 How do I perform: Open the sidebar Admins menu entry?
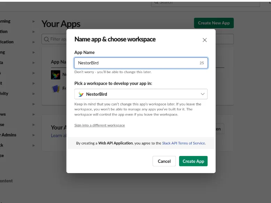tap(8, 135)
